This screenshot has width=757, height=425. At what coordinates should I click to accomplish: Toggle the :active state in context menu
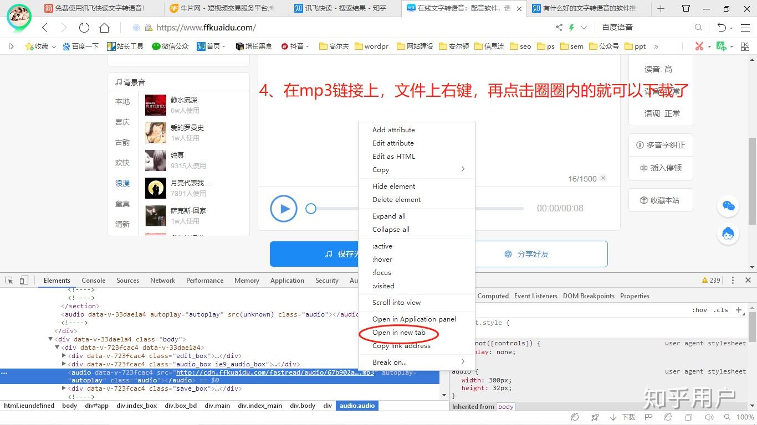416,246
